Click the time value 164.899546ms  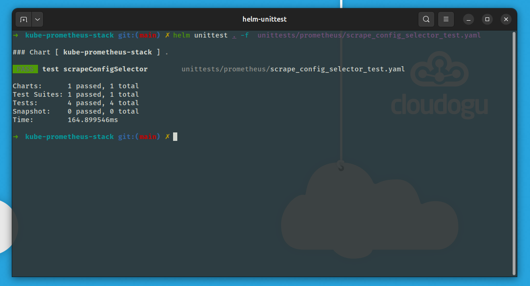point(92,120)
